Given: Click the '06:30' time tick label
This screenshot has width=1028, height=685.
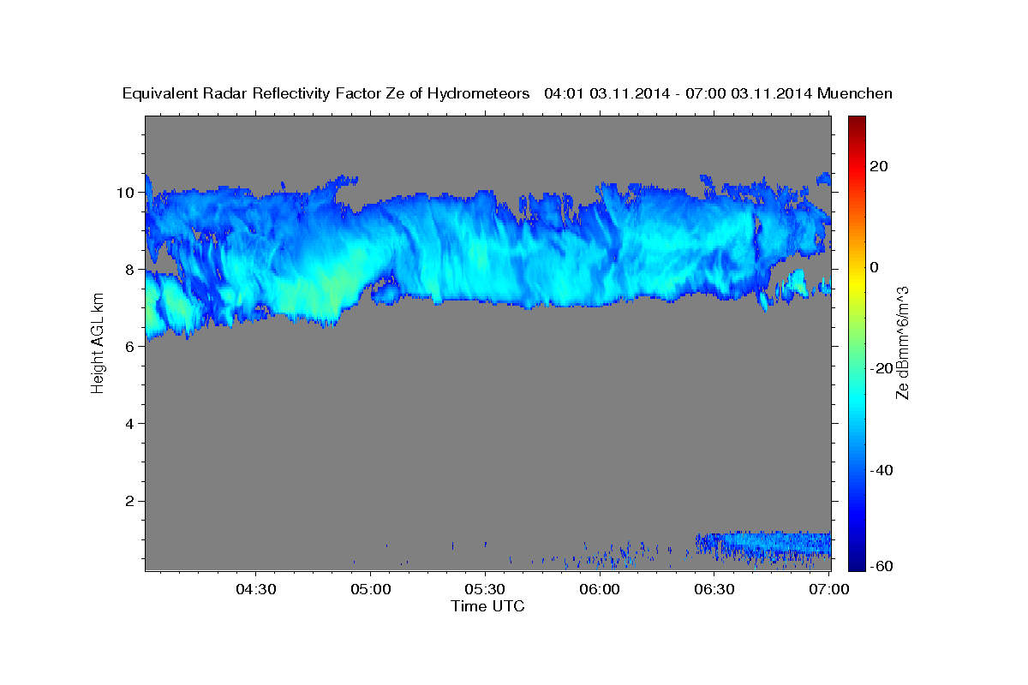Looking at the screenshot, I should (x=714, y=589).
